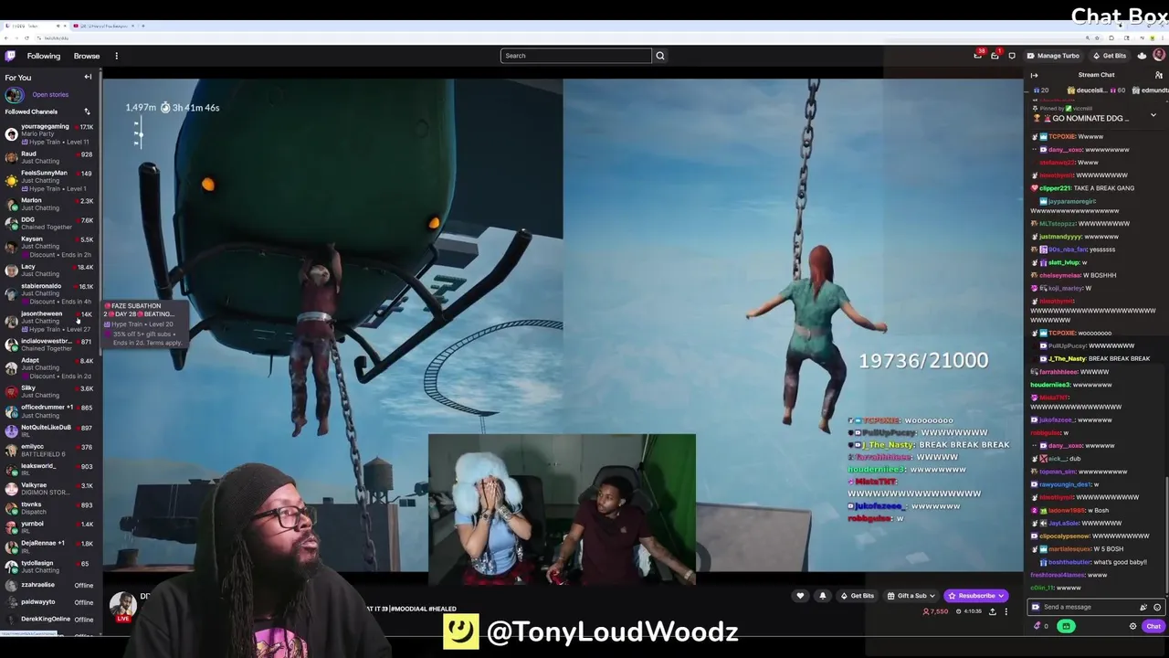Open stableronaldo channel in sidebar
Viewport: 1169px width, 658px height.
[x=48, y=293]
